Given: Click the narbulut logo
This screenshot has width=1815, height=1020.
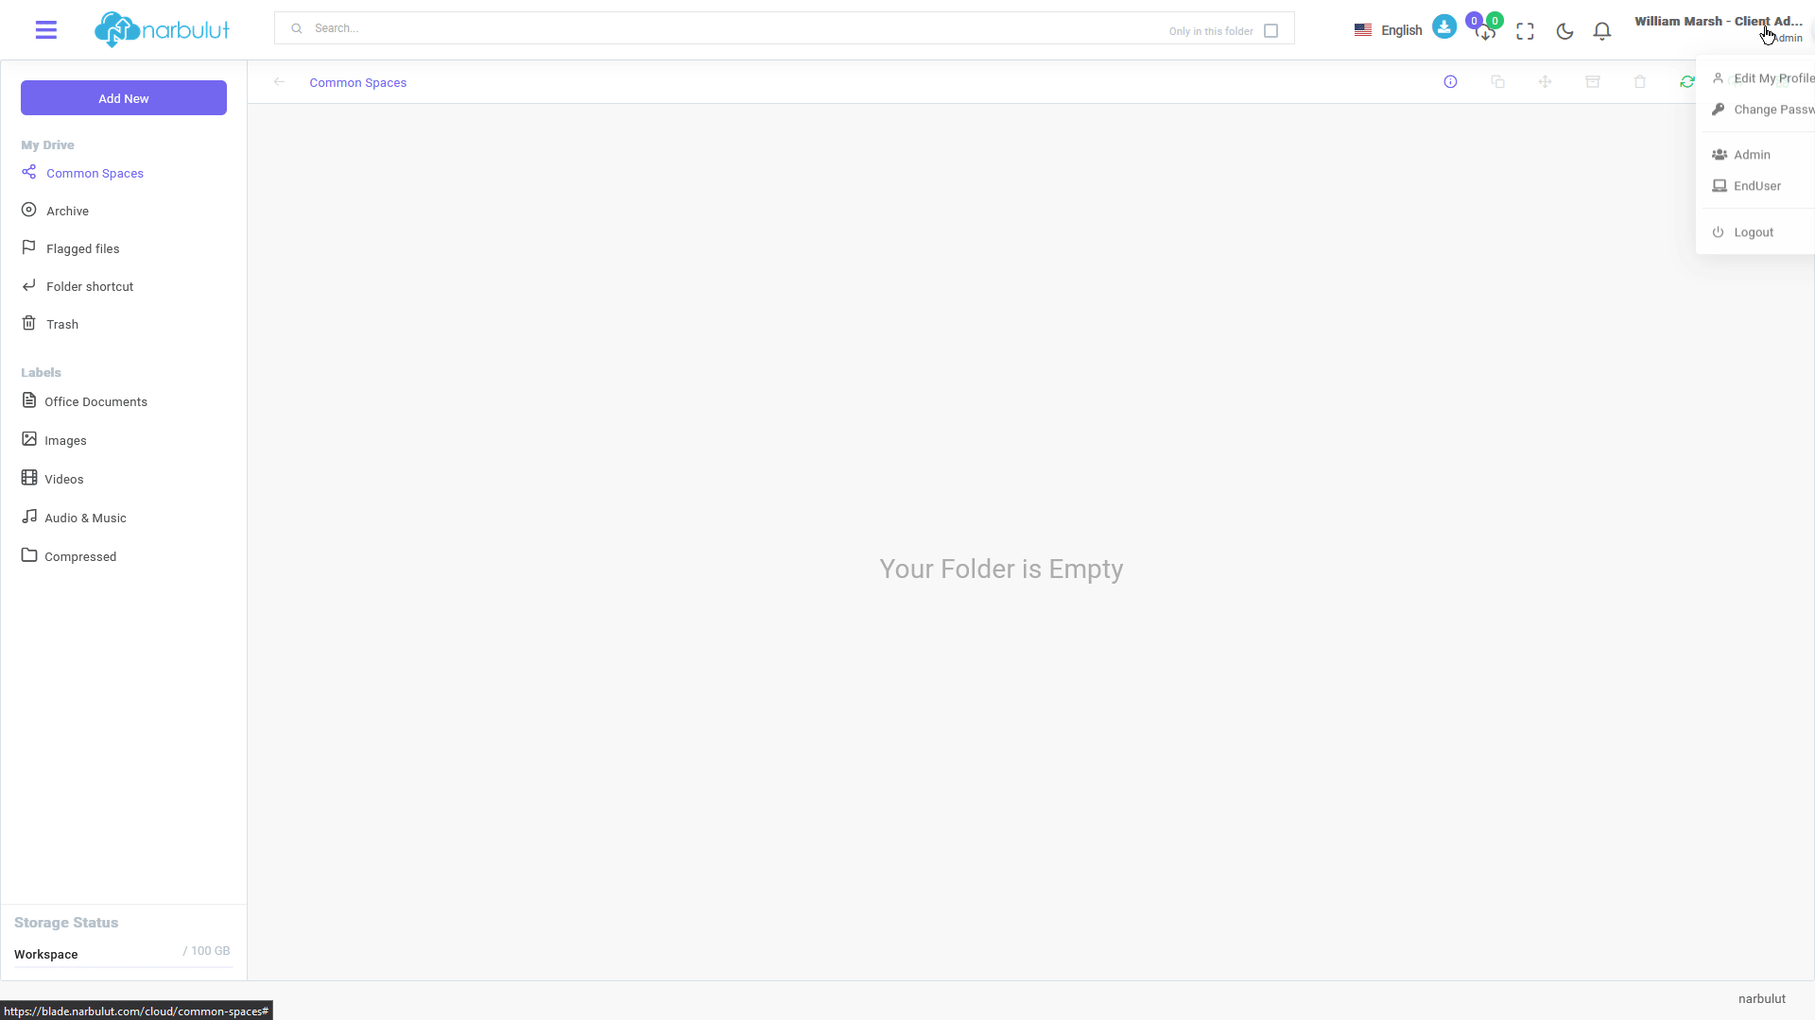Looking at the screenshot, I should pyautogui.click(x=162, y=30).
